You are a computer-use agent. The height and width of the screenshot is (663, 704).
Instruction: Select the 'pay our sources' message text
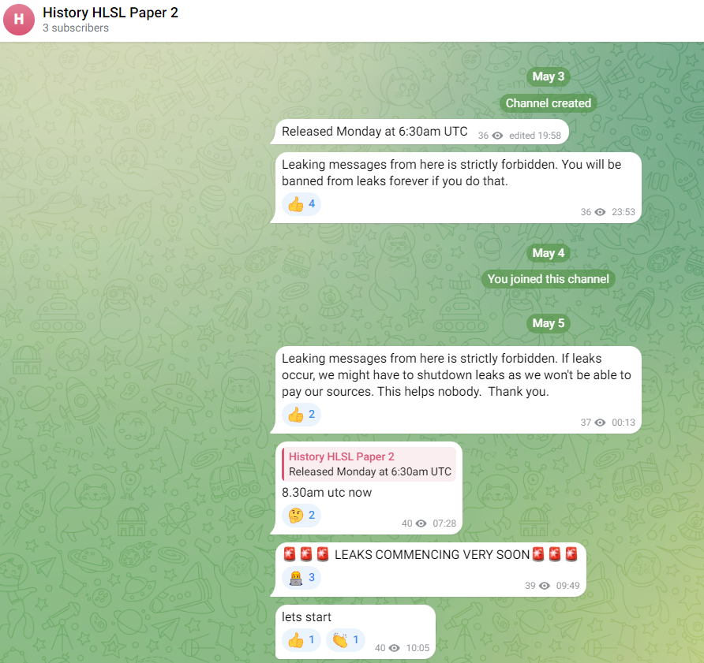456,375
